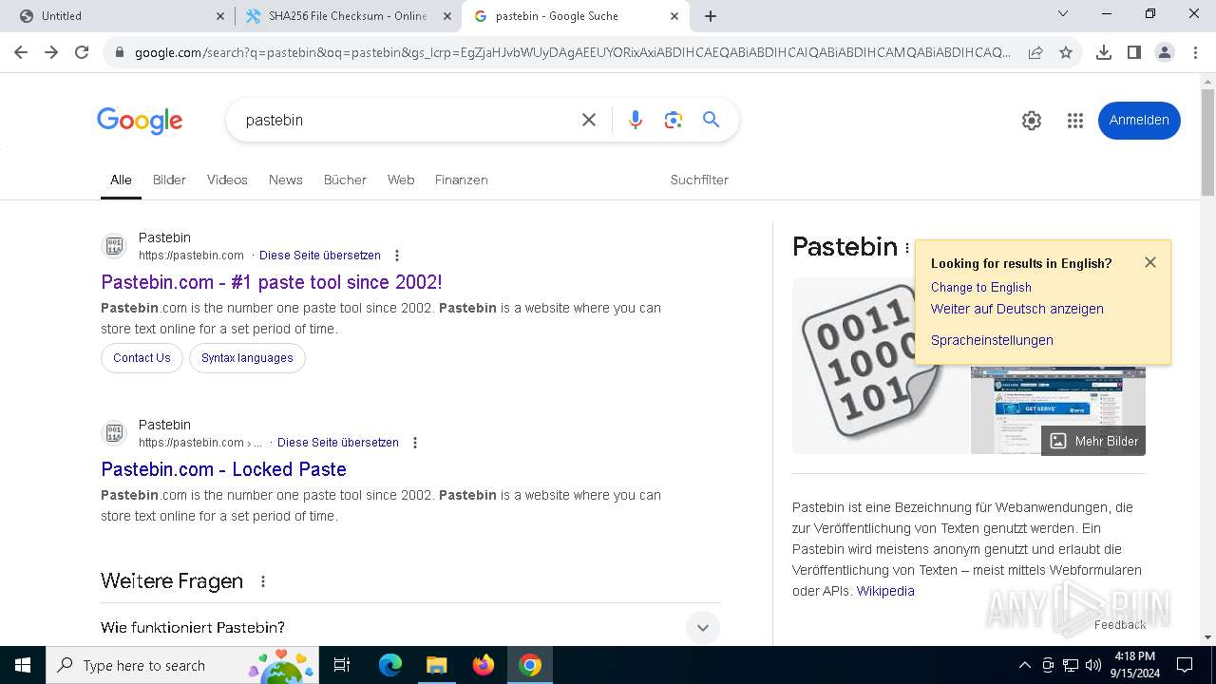Open more options for first Pastebin result

pyautogui.click(x=397, y=256)
